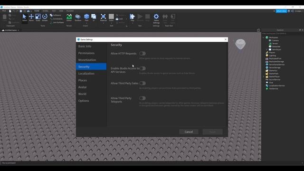Expand the StarterPlayer node in Explorer
304x171 pixels.
tap(263, 77)
